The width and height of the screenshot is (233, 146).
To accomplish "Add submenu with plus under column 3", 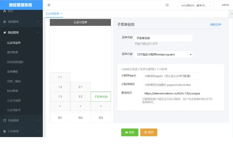I will coord(101,106).
